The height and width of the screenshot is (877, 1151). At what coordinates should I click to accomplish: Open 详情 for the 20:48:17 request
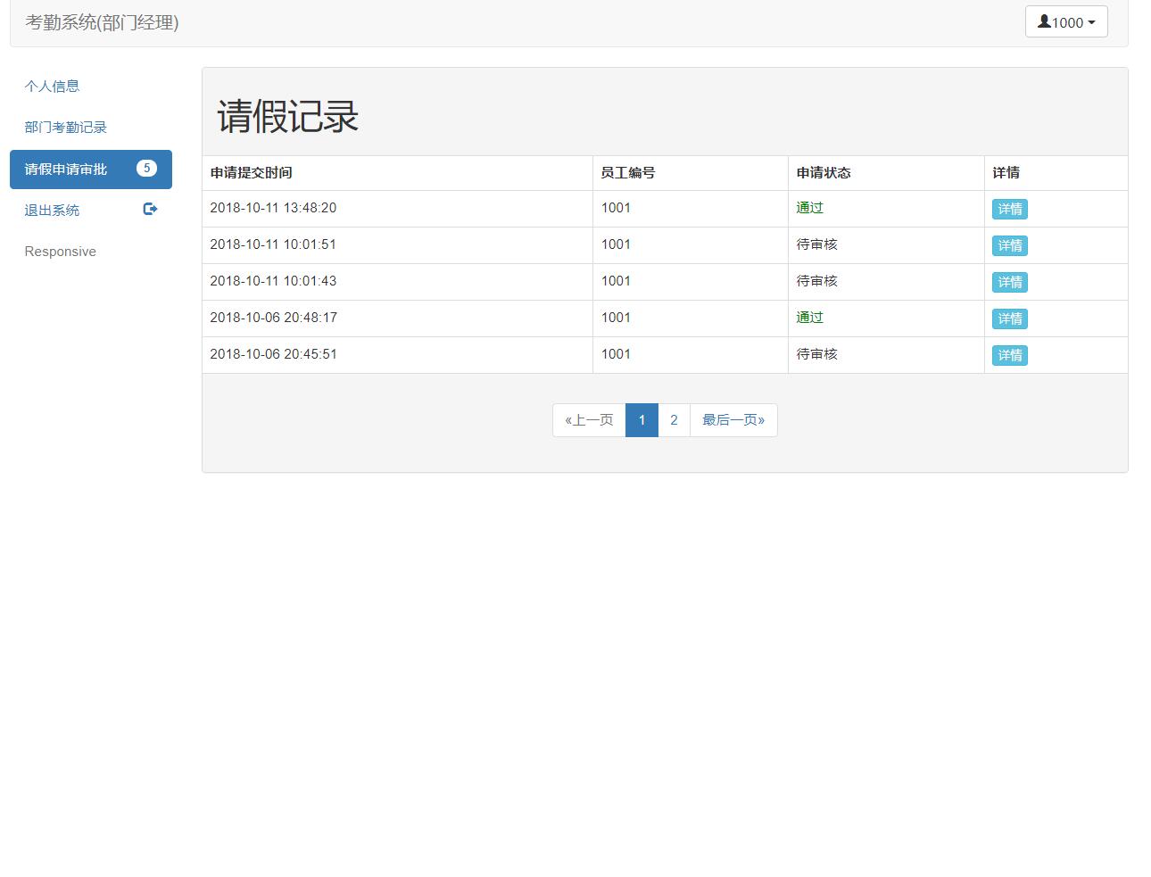coord(1009,319)
